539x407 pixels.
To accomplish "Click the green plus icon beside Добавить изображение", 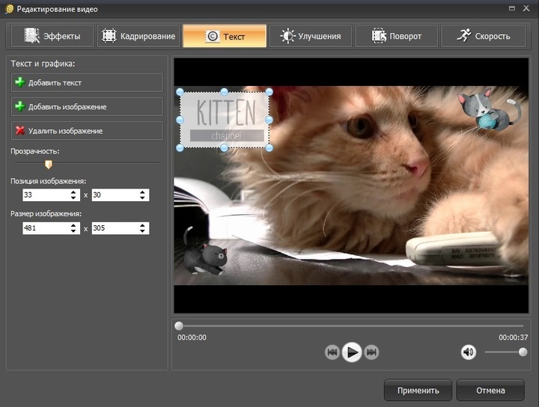I will tap(20, 106).
